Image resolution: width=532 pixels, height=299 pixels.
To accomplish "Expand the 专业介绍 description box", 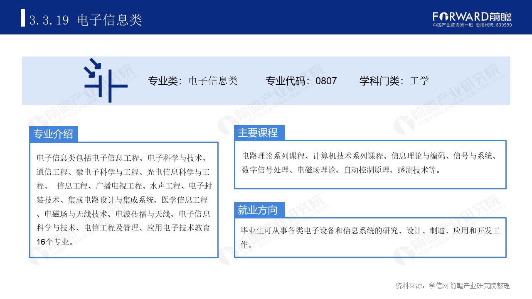I will click(x=124, y=199).
